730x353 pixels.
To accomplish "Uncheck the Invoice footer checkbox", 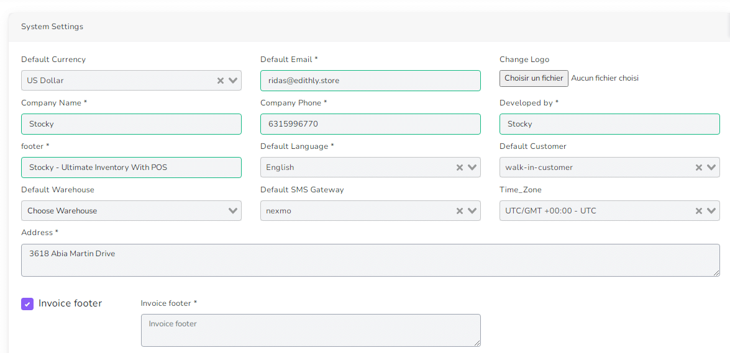I will coord(27,304).
